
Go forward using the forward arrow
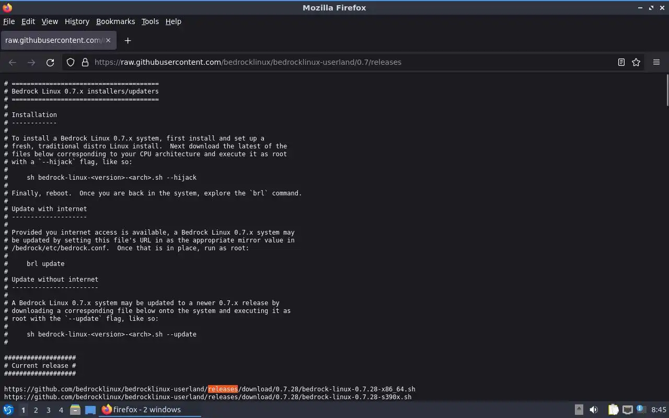(31, 62)
